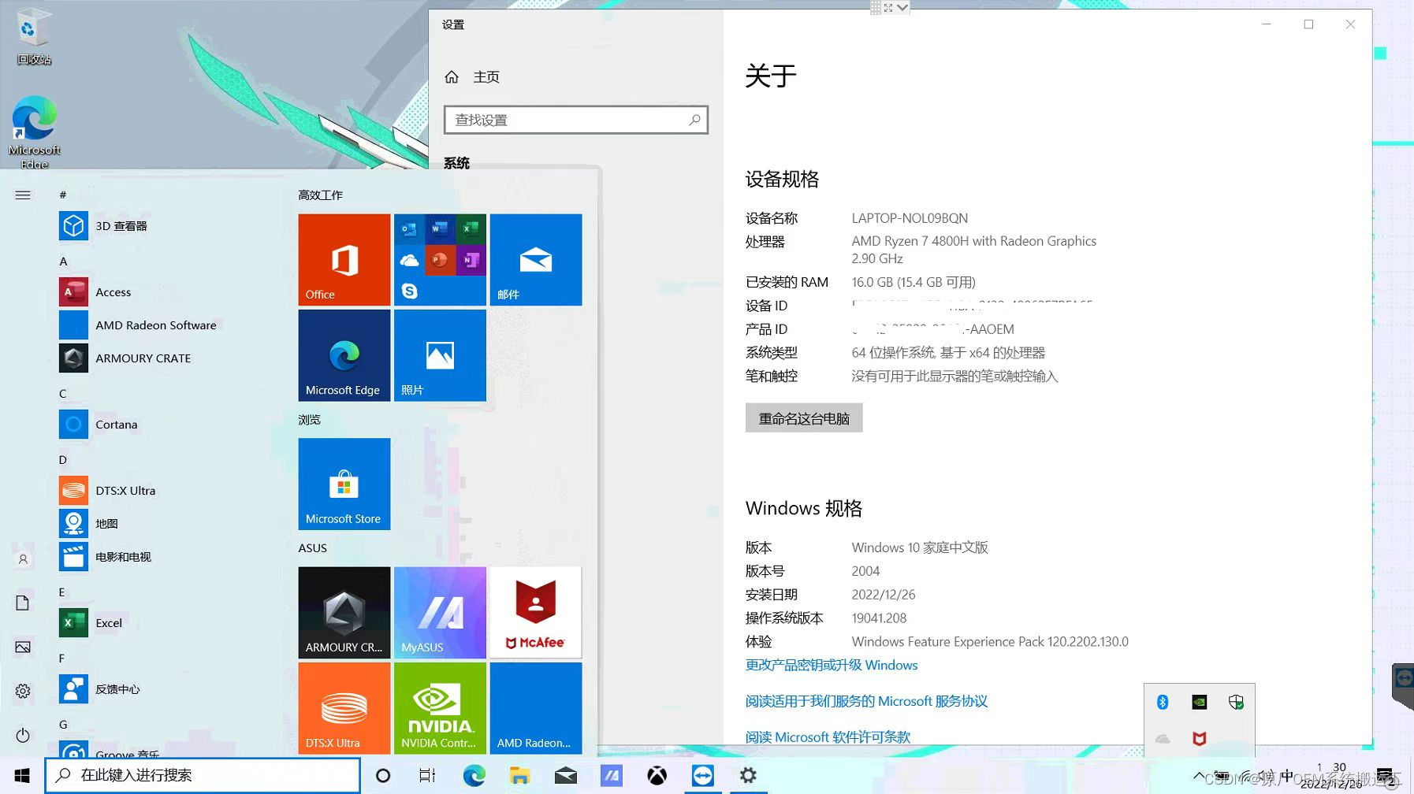Open the AMD Radeon tile
Screen dimensions: 1414x794
click(536, 708)
